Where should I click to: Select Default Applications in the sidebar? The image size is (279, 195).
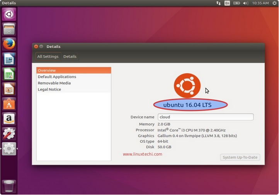point(74,77)
